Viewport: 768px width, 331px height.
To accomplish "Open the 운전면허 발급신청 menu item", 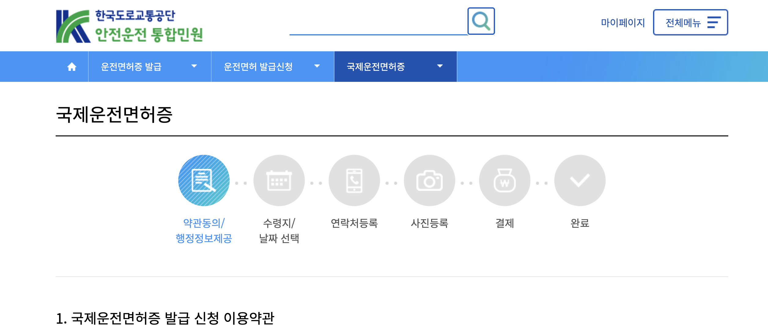I will [x=258, y=67].
